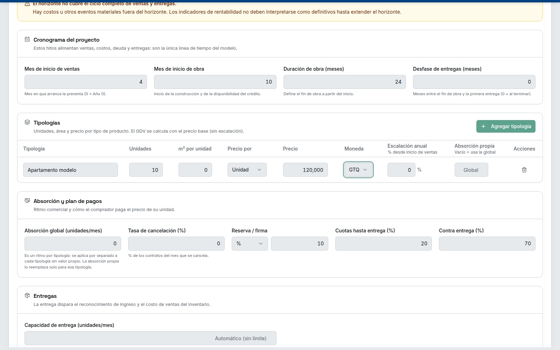Open the Precio por Unidad dropdown
The image size is (560, 350).
[247, 170]
